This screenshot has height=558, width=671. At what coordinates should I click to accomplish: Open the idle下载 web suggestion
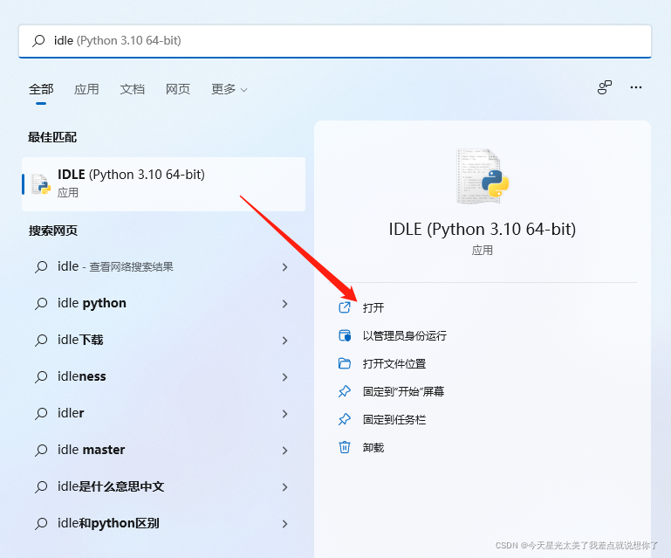(163, 340)
